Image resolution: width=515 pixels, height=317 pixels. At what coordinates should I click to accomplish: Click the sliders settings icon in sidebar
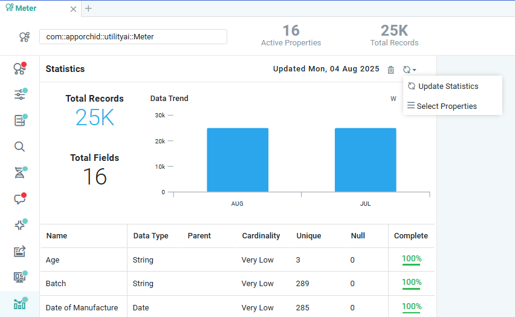pyautogui.click(x=20, y=94)
